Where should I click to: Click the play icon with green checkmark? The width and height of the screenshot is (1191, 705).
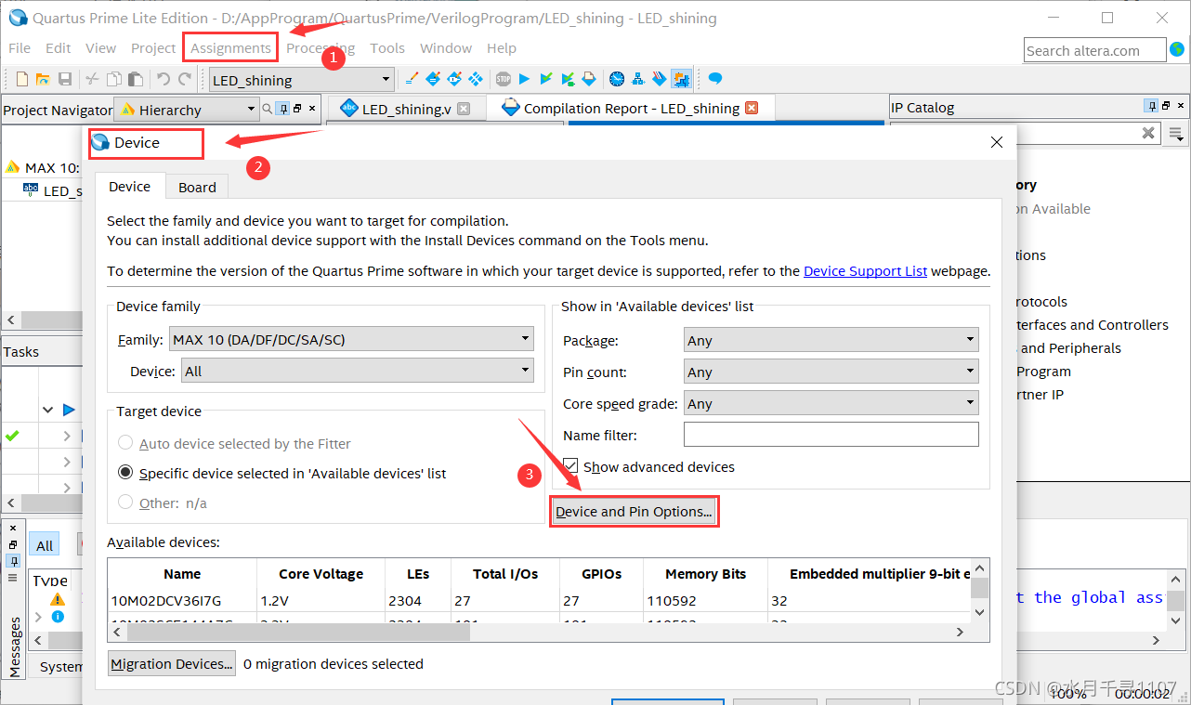[x=546, y=79]
